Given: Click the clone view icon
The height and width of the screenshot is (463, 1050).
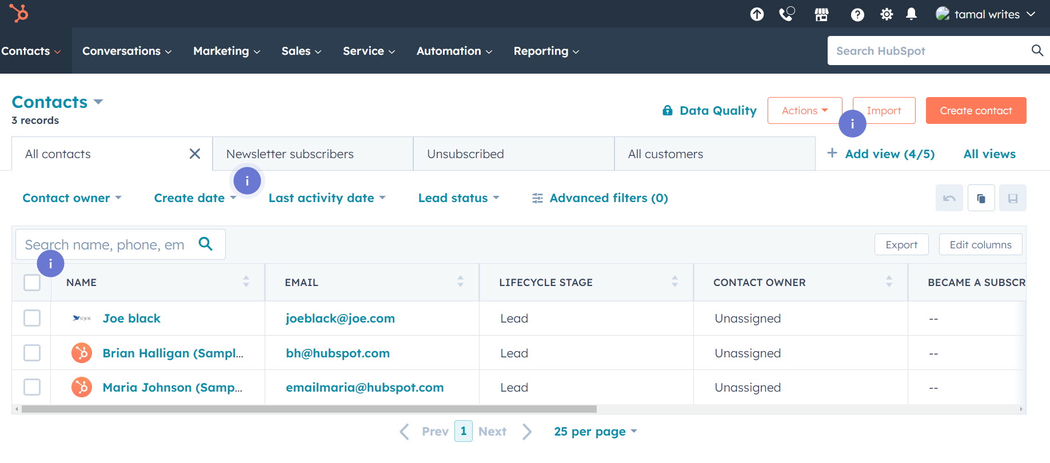Looking at the screenshot, I should tap(981, 198).
